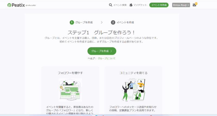Image resolution: width=217 pixels, height=116 pixels.
Task: Click the コミュニティを育てる illustration
Action: (x=133, y=90)
